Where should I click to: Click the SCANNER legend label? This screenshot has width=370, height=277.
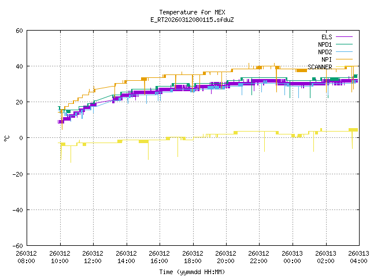click(x=320, y=67)
